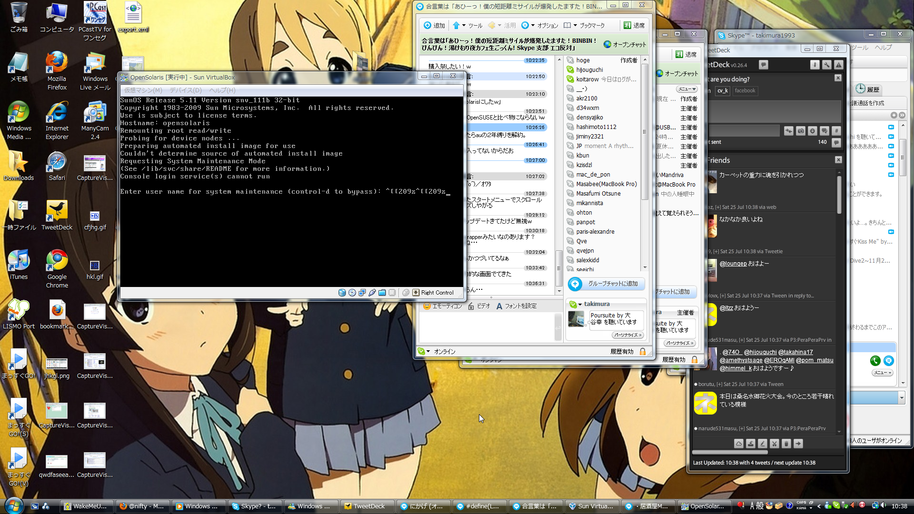Click the TweetDeck shorten URL arrows button
Screen dimensions: 914x514
(789, 131)
